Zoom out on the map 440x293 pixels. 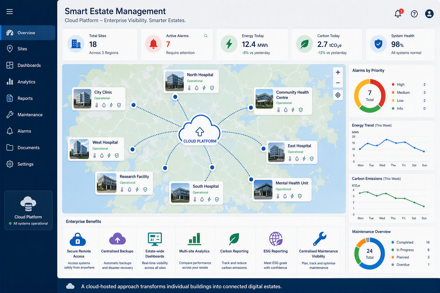pos(338,83)
